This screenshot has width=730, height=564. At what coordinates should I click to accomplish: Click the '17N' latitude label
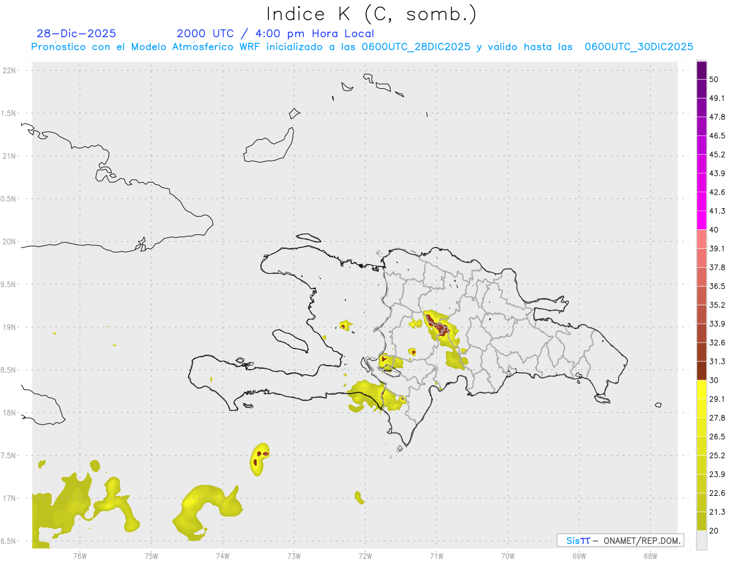(10, 498)
